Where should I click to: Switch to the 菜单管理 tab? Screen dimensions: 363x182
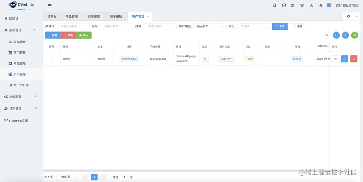pos(94,16)
